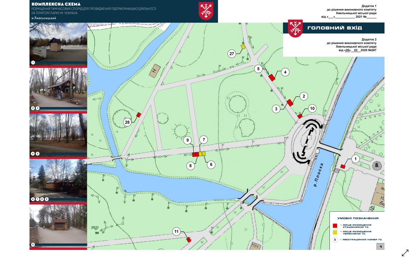Screen dimensions: 414x261
Task: Click the Додаток 2 heading
Action: coord(369,39)
